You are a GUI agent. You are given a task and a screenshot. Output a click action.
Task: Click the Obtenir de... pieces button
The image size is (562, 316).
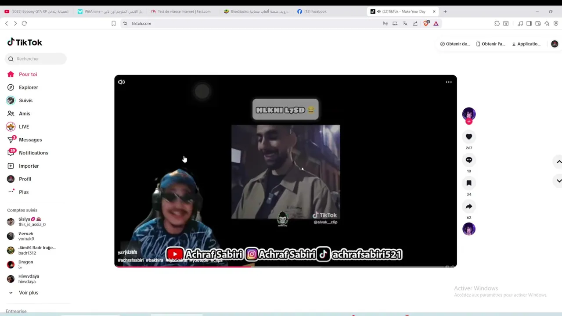point(455,44)
